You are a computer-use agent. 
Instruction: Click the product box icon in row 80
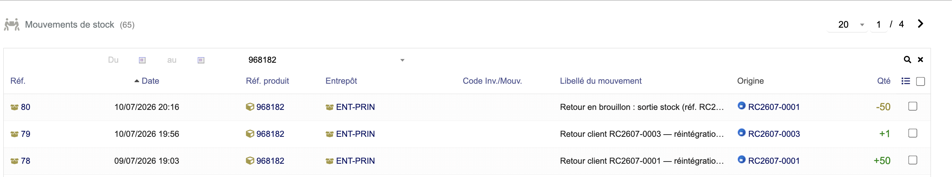250,107
